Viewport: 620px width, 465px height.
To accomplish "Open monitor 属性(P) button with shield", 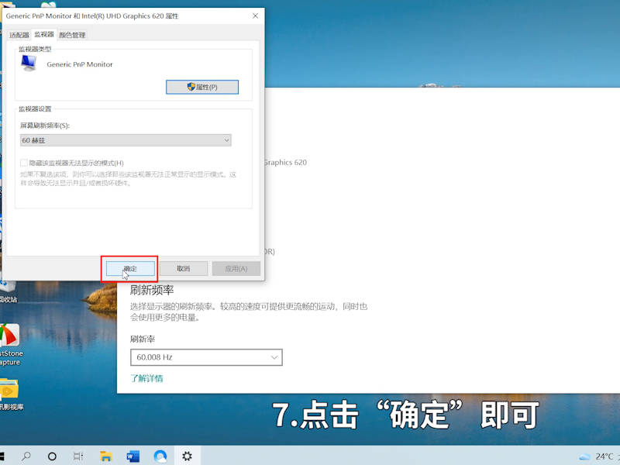I will 202,87.
